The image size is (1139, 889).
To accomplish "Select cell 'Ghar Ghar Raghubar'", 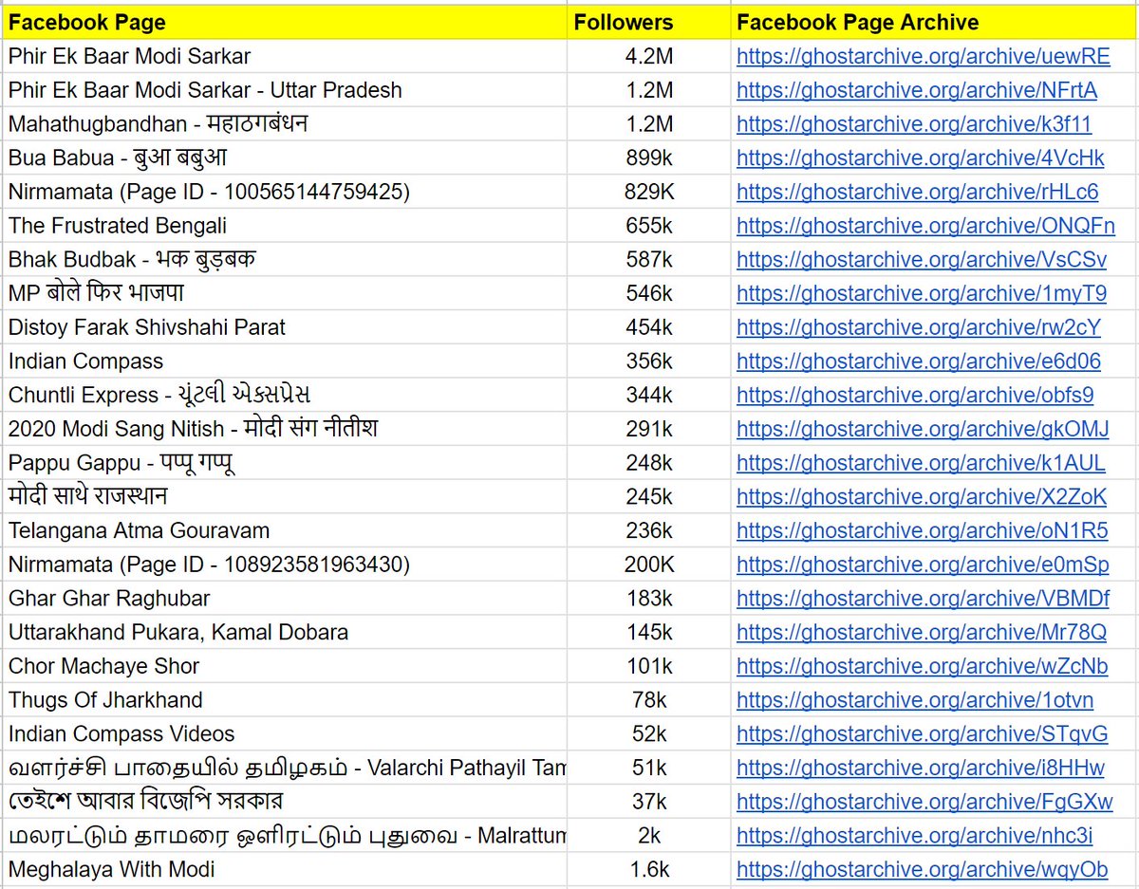I will coord(284,599).
